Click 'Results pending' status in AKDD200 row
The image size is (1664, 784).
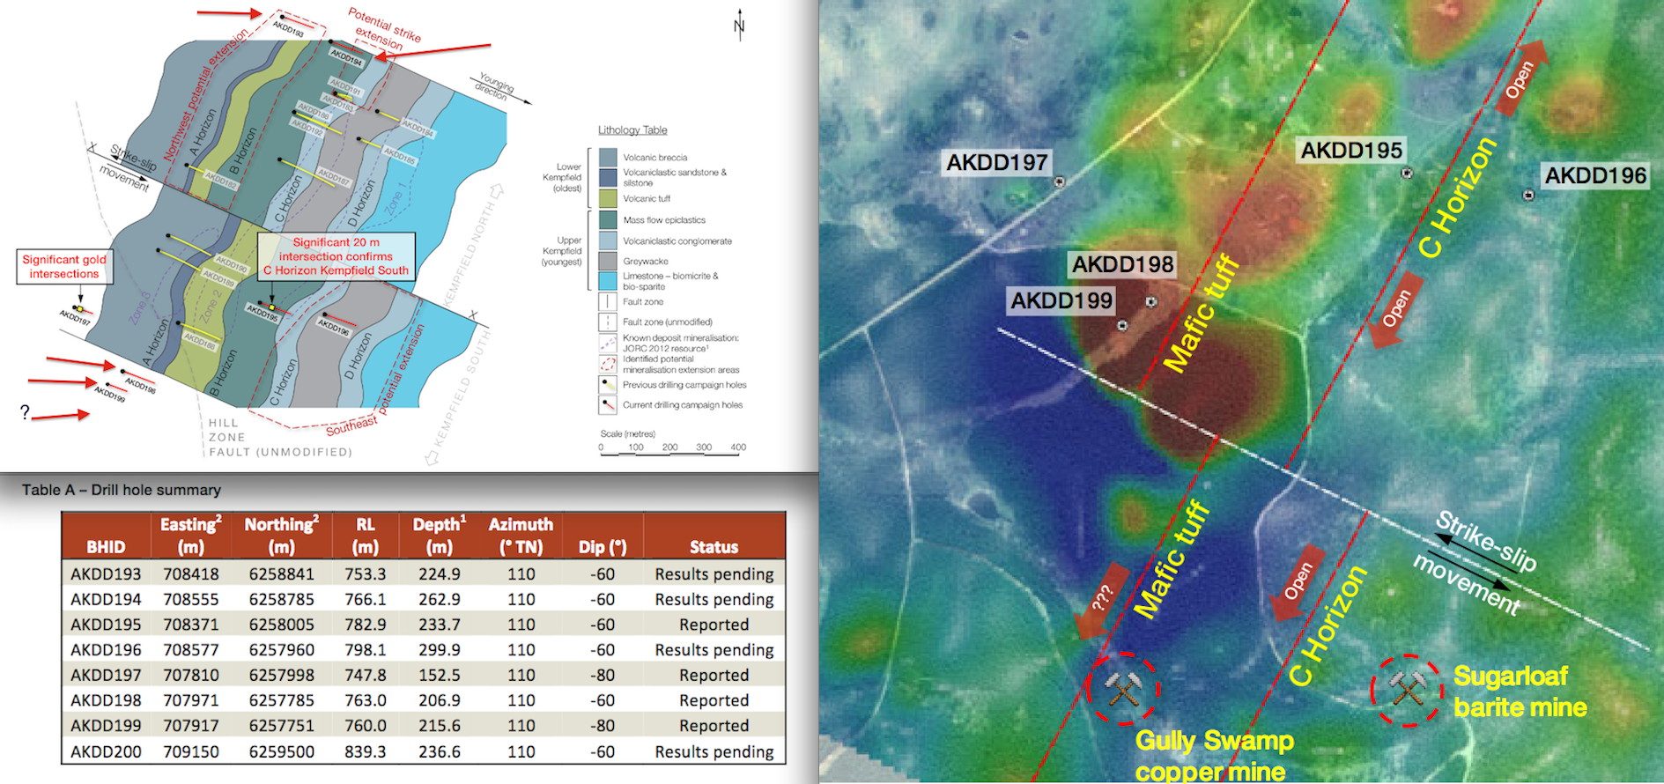coord(714,752)
